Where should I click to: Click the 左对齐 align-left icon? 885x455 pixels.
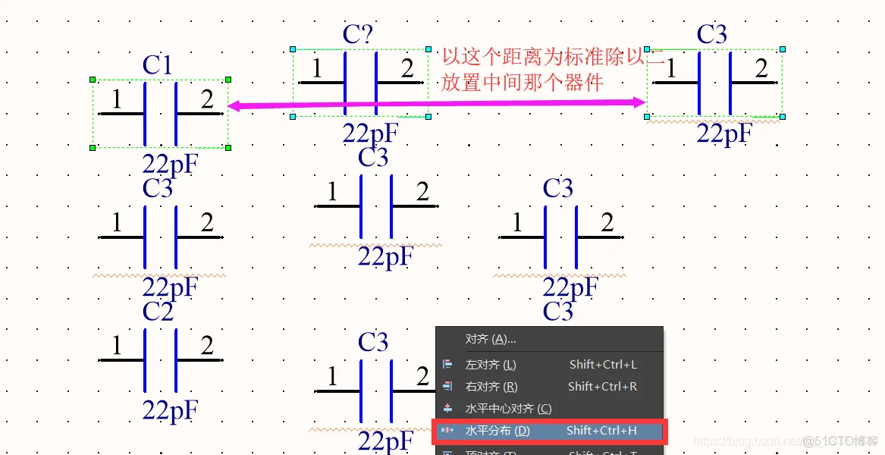pos(447,365)
